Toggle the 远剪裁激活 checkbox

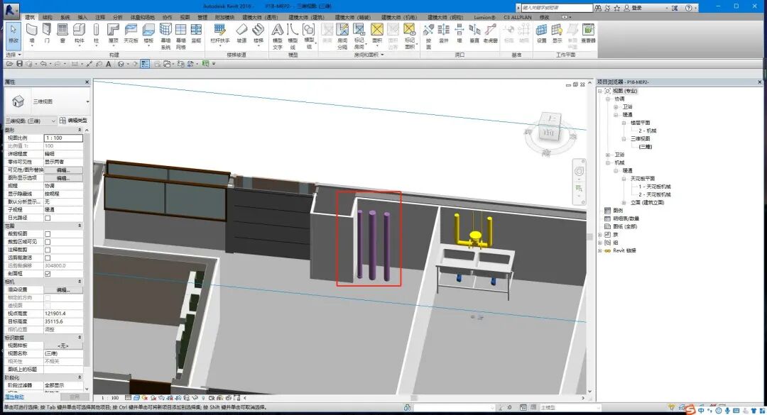click(48, 258)
